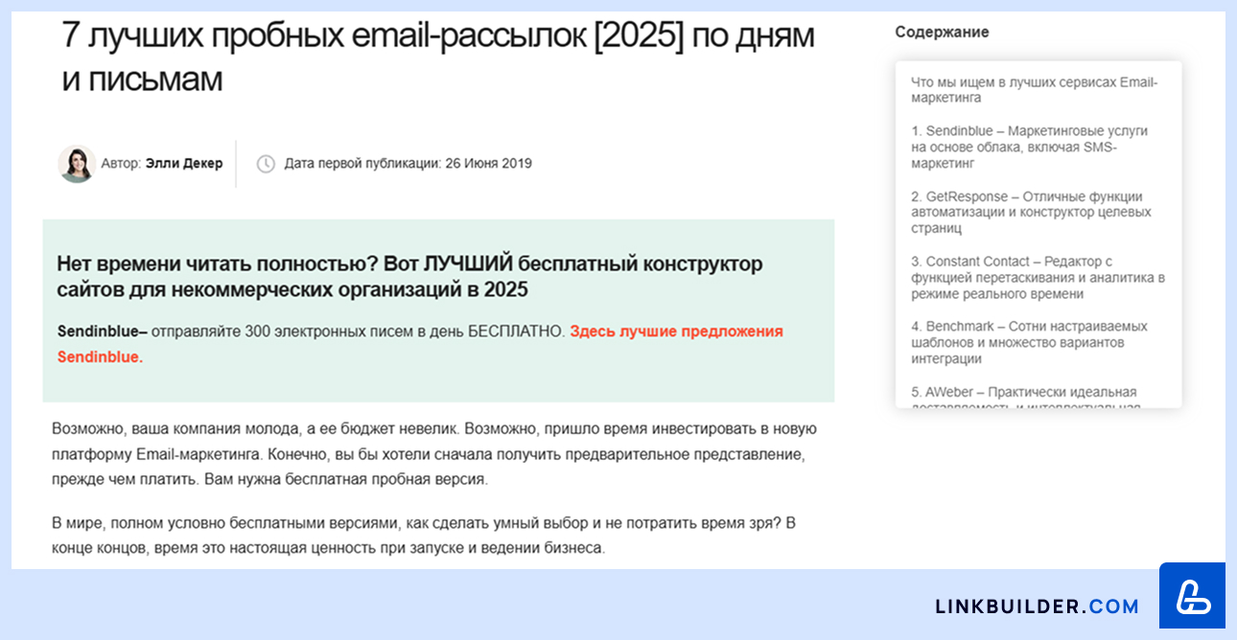Click the paragraph starting Возможно, ваша компания молода
1237x640 pixels.
point(434,453)
